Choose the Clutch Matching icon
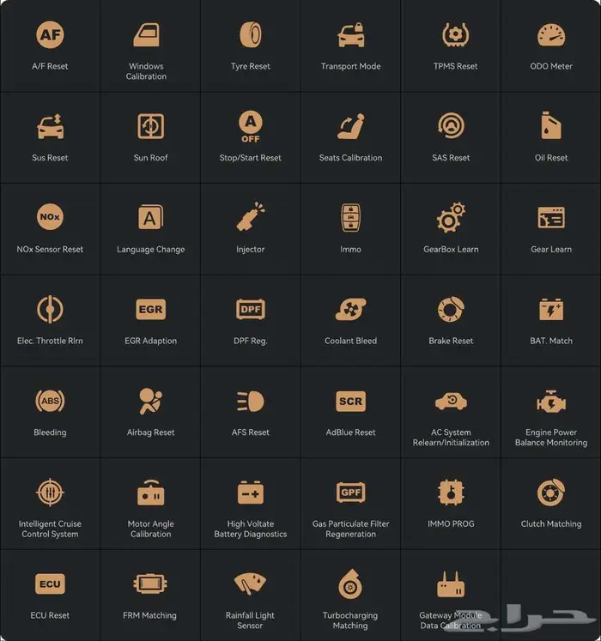 tap(551, 493)
